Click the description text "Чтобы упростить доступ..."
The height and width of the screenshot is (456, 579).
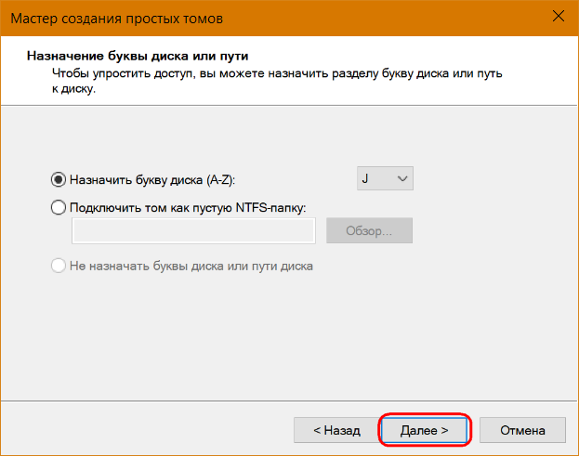[x=277, y=81]
